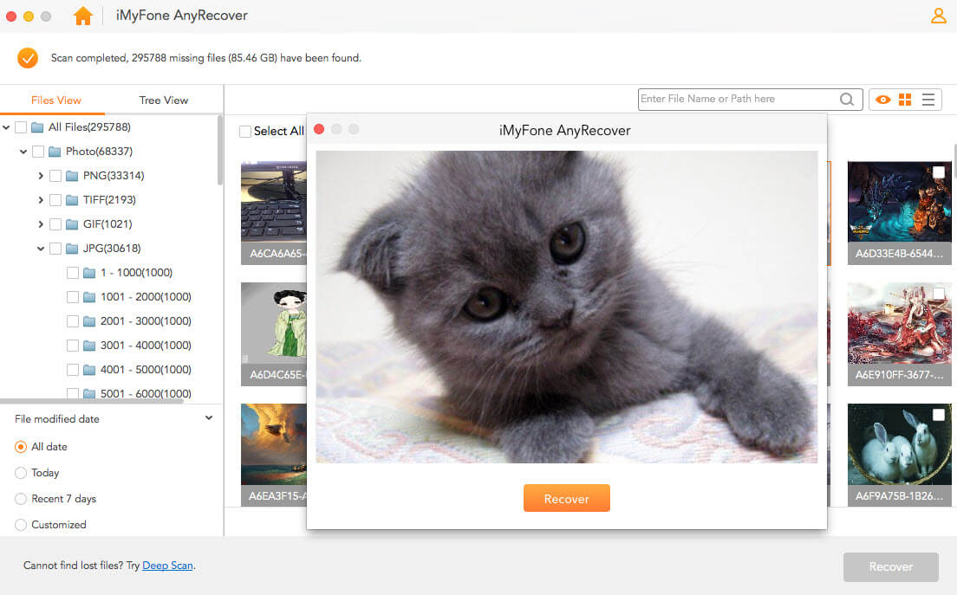Switch to list view icon

point(928,100)
